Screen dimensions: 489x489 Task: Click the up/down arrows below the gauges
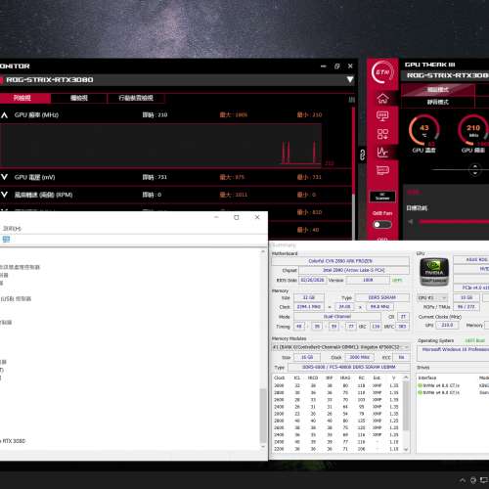[475, 170]
